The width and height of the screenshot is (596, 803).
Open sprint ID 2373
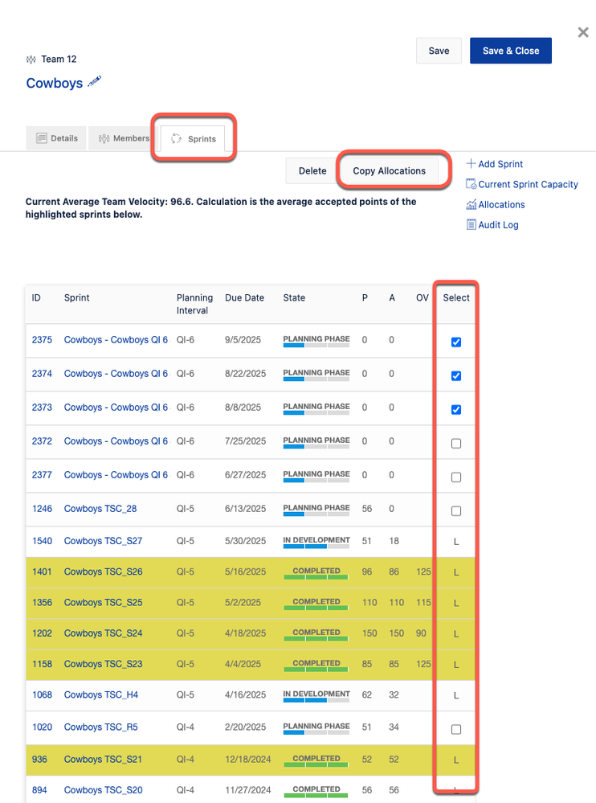[x=42, y=408]
